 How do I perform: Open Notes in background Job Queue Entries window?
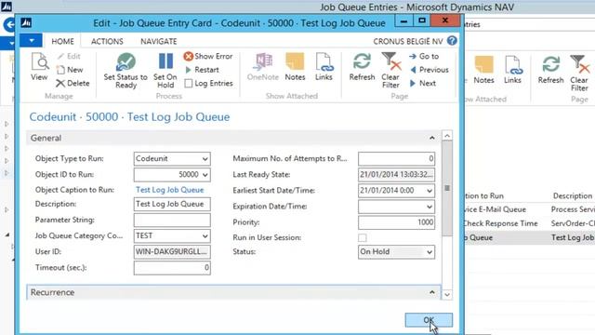(483, 70)
